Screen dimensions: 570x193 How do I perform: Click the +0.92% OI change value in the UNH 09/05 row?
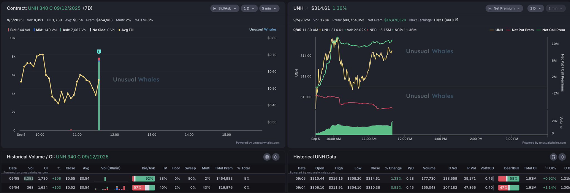point(549,178)
